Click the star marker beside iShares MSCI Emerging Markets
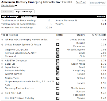The height and width of the screenshot is (101, 107). [x=2, y=40]
